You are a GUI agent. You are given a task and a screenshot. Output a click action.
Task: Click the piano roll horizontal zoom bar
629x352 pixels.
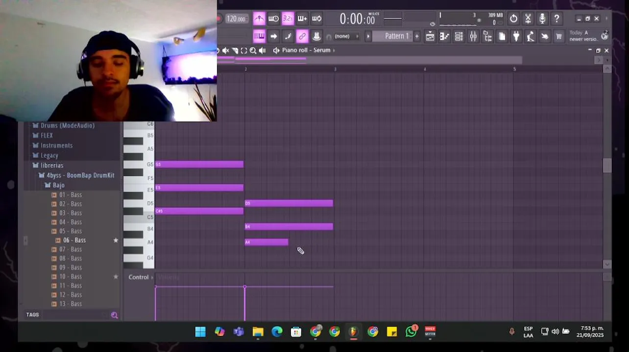tap(370, 60)
